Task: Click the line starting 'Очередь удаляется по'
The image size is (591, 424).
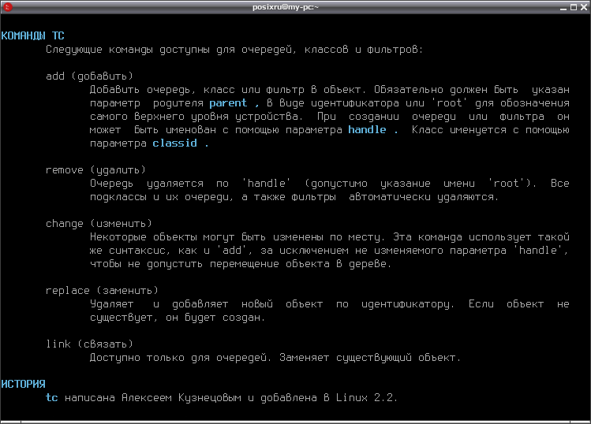Action: (x=329, y=184)
